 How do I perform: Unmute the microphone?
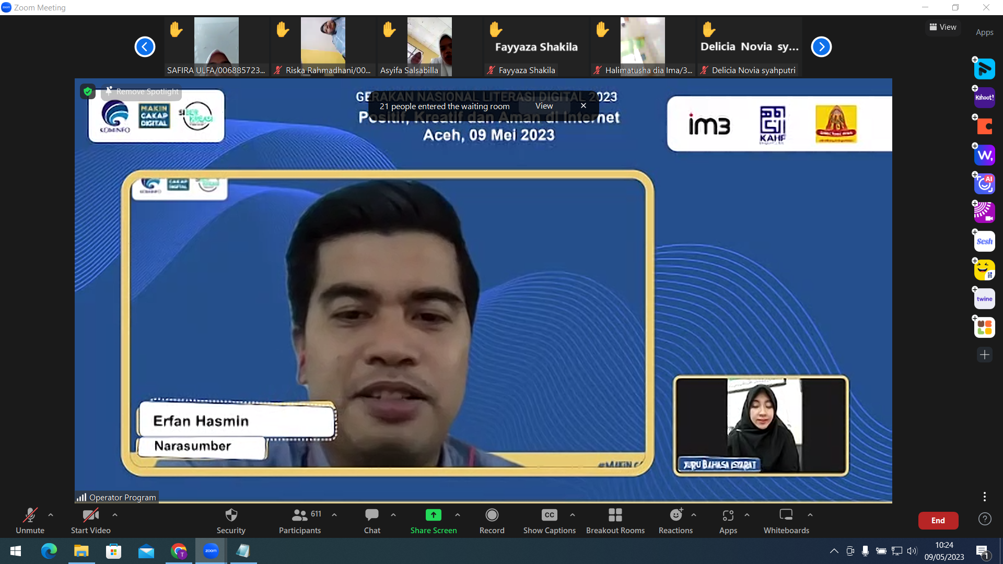30,521
